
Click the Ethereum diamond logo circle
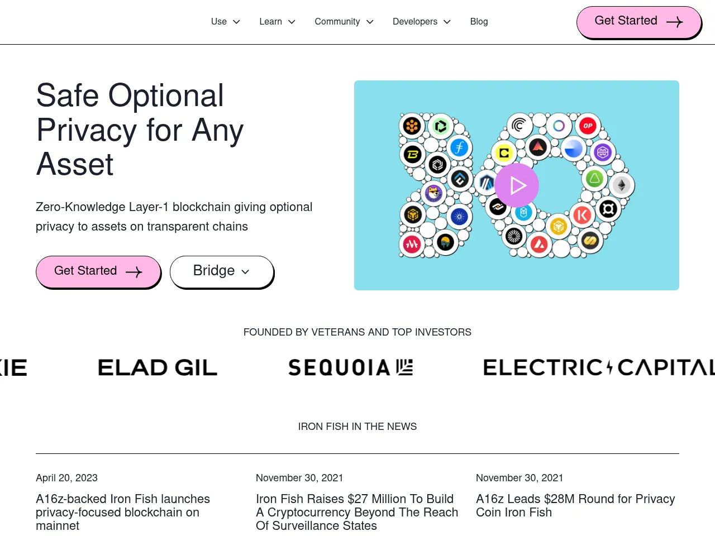pyautogui.click(x=621, y=185)
